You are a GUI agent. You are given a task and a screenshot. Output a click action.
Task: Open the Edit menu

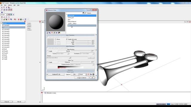pyautogui.click(x=15, y=5)
